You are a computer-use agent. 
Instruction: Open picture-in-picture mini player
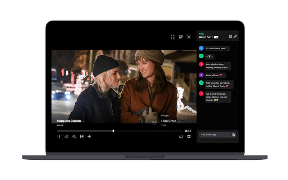[181, 37]
